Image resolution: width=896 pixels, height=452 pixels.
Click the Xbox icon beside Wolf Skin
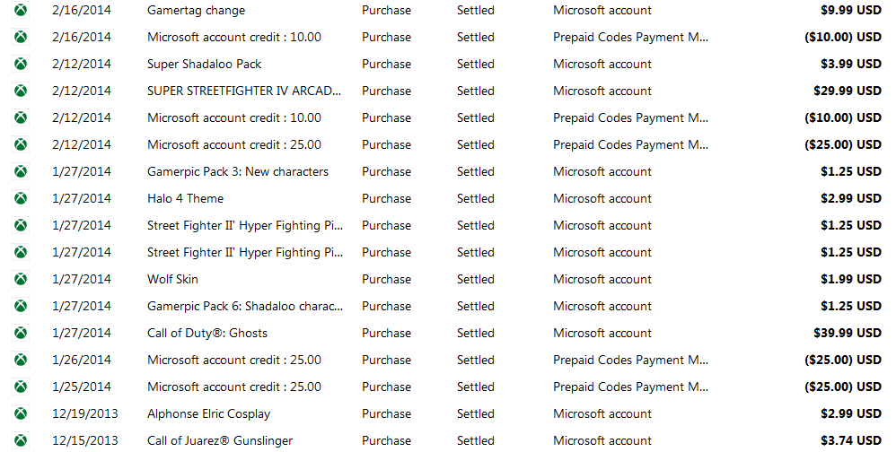pos(22,279)
